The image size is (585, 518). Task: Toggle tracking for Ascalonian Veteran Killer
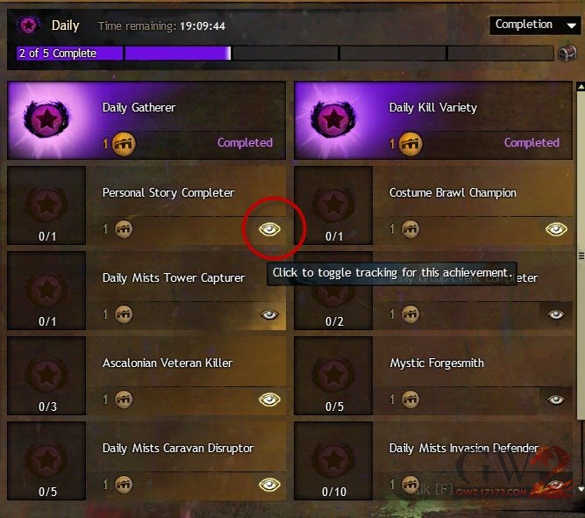pyautogui.click(x=269, y=399)
